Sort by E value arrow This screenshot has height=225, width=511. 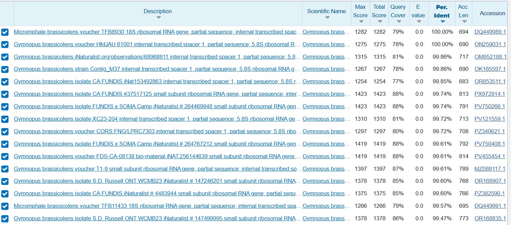(419, 22)
